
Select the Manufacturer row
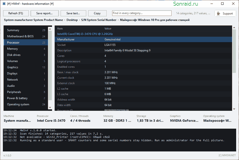point(143,39)
